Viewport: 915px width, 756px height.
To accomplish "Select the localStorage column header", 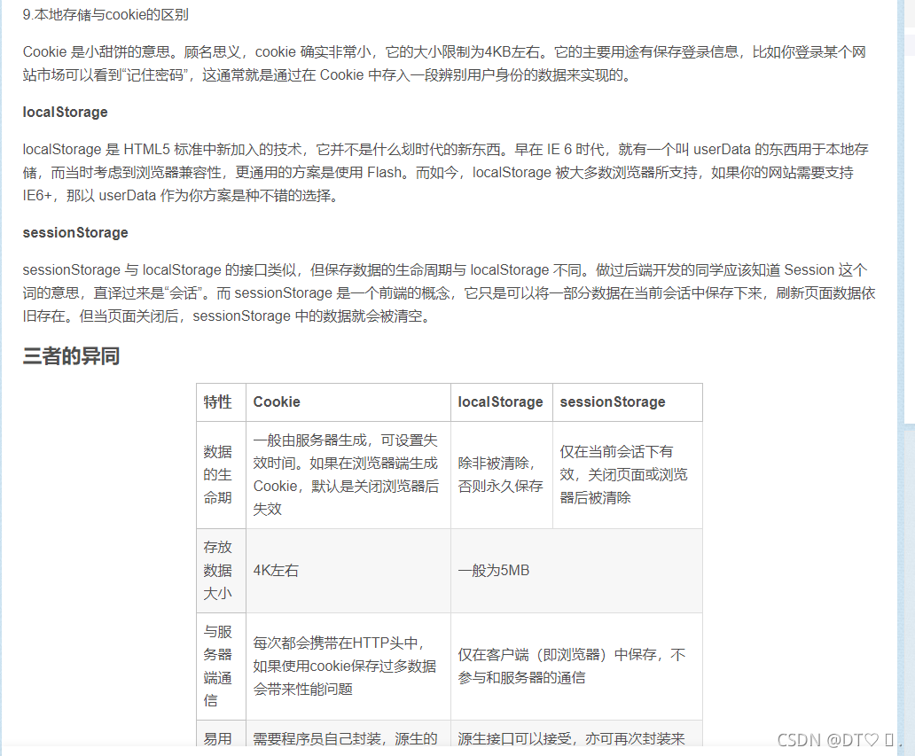I will [x=501, y=401].
